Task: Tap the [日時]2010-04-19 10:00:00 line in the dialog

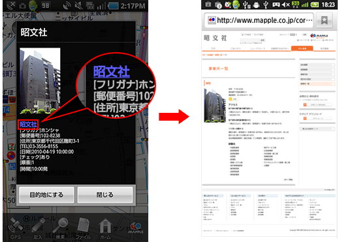Action: (46, 151)
